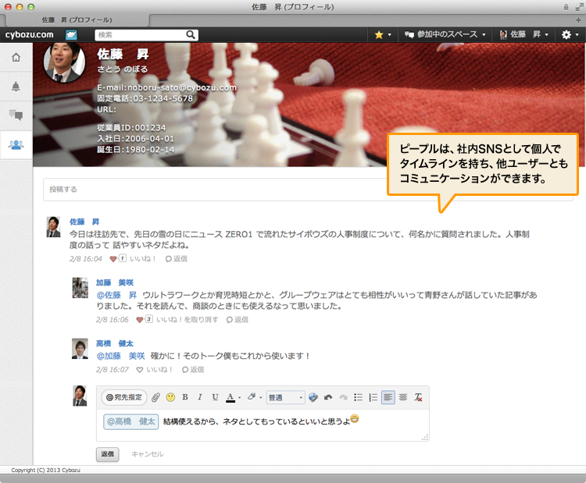The width and height of the screenshot is (586, 483).
Task: Expand the settings gear menu
Action: click(570, 34)
